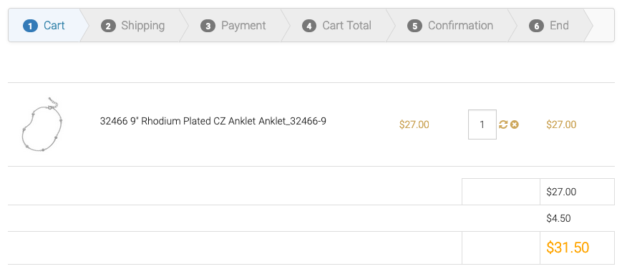
Task: Open the anklet product thumbnail
Action: point(42,124)
